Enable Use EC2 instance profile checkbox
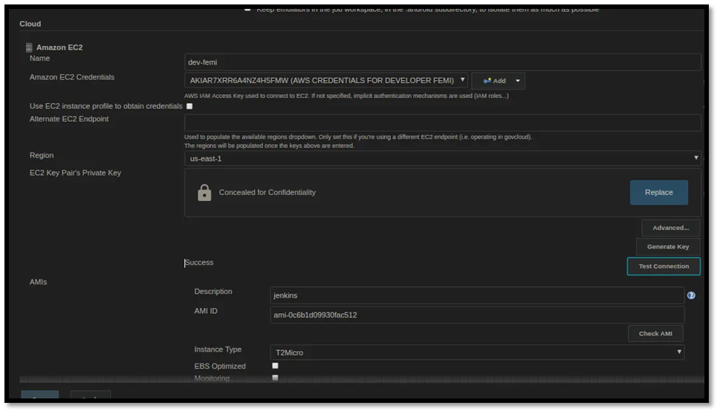Image resolution: width=720 pixels, height=414 pixels. (x=189, y=106)
